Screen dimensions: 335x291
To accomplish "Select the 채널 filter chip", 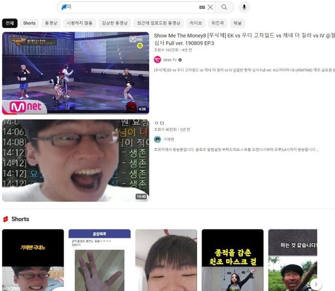I will pyautogui.click(x=237, y=23).
